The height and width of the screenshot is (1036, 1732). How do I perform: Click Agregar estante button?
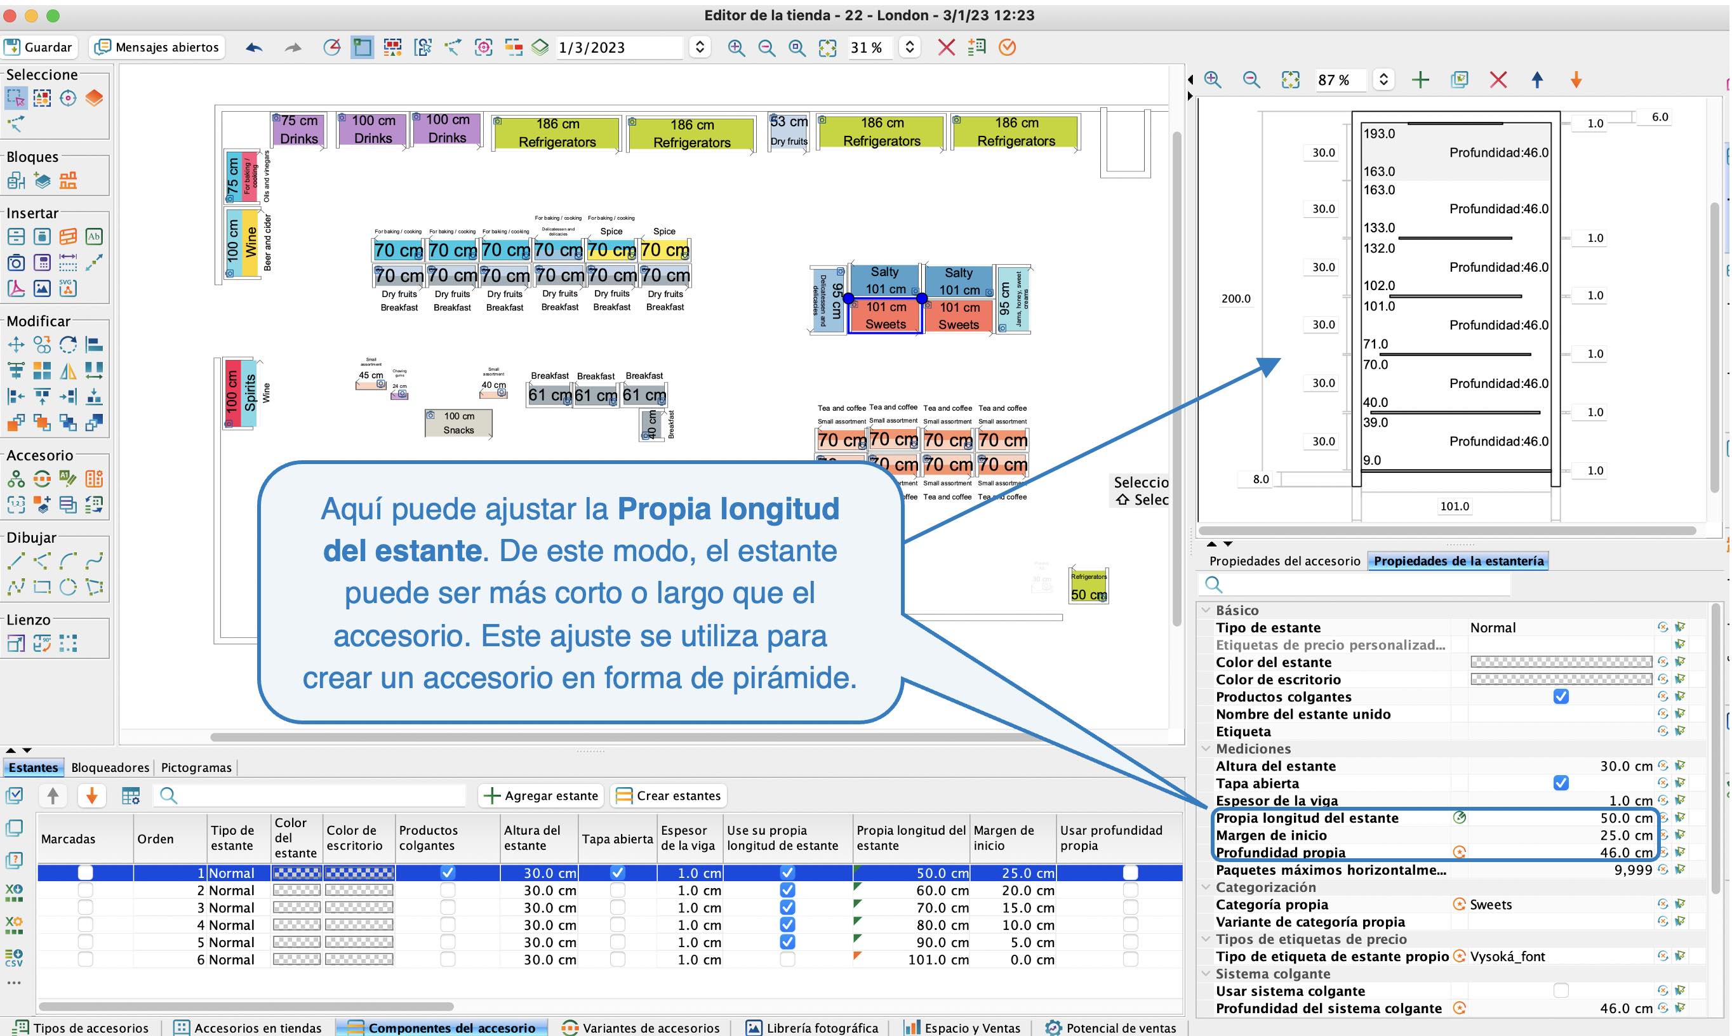click(x=541, y=795)
